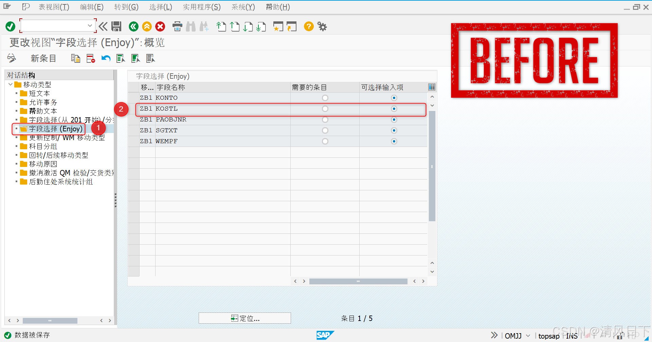Click the blue Undo Change arrow

pos(106,58)
